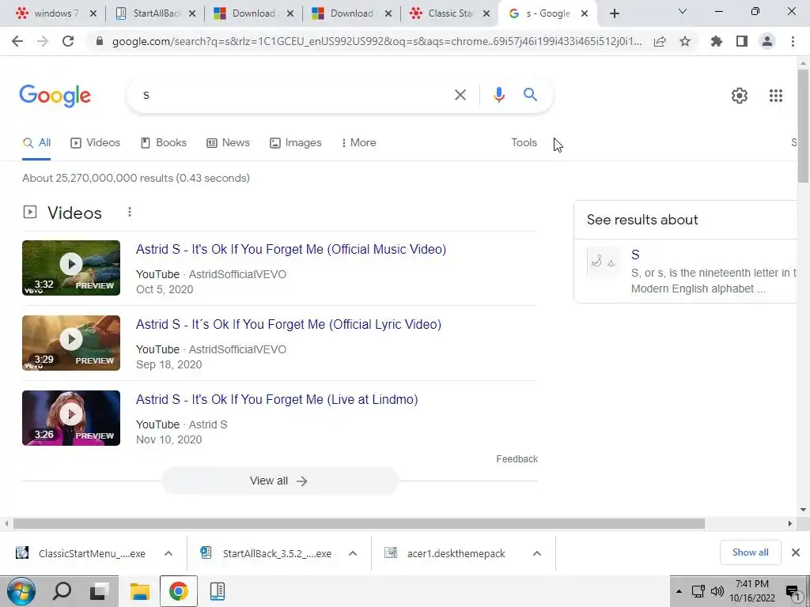The width and height of the screenshot is (810, 607).
Task: Open the search Tools options
Action: [524, 142]
